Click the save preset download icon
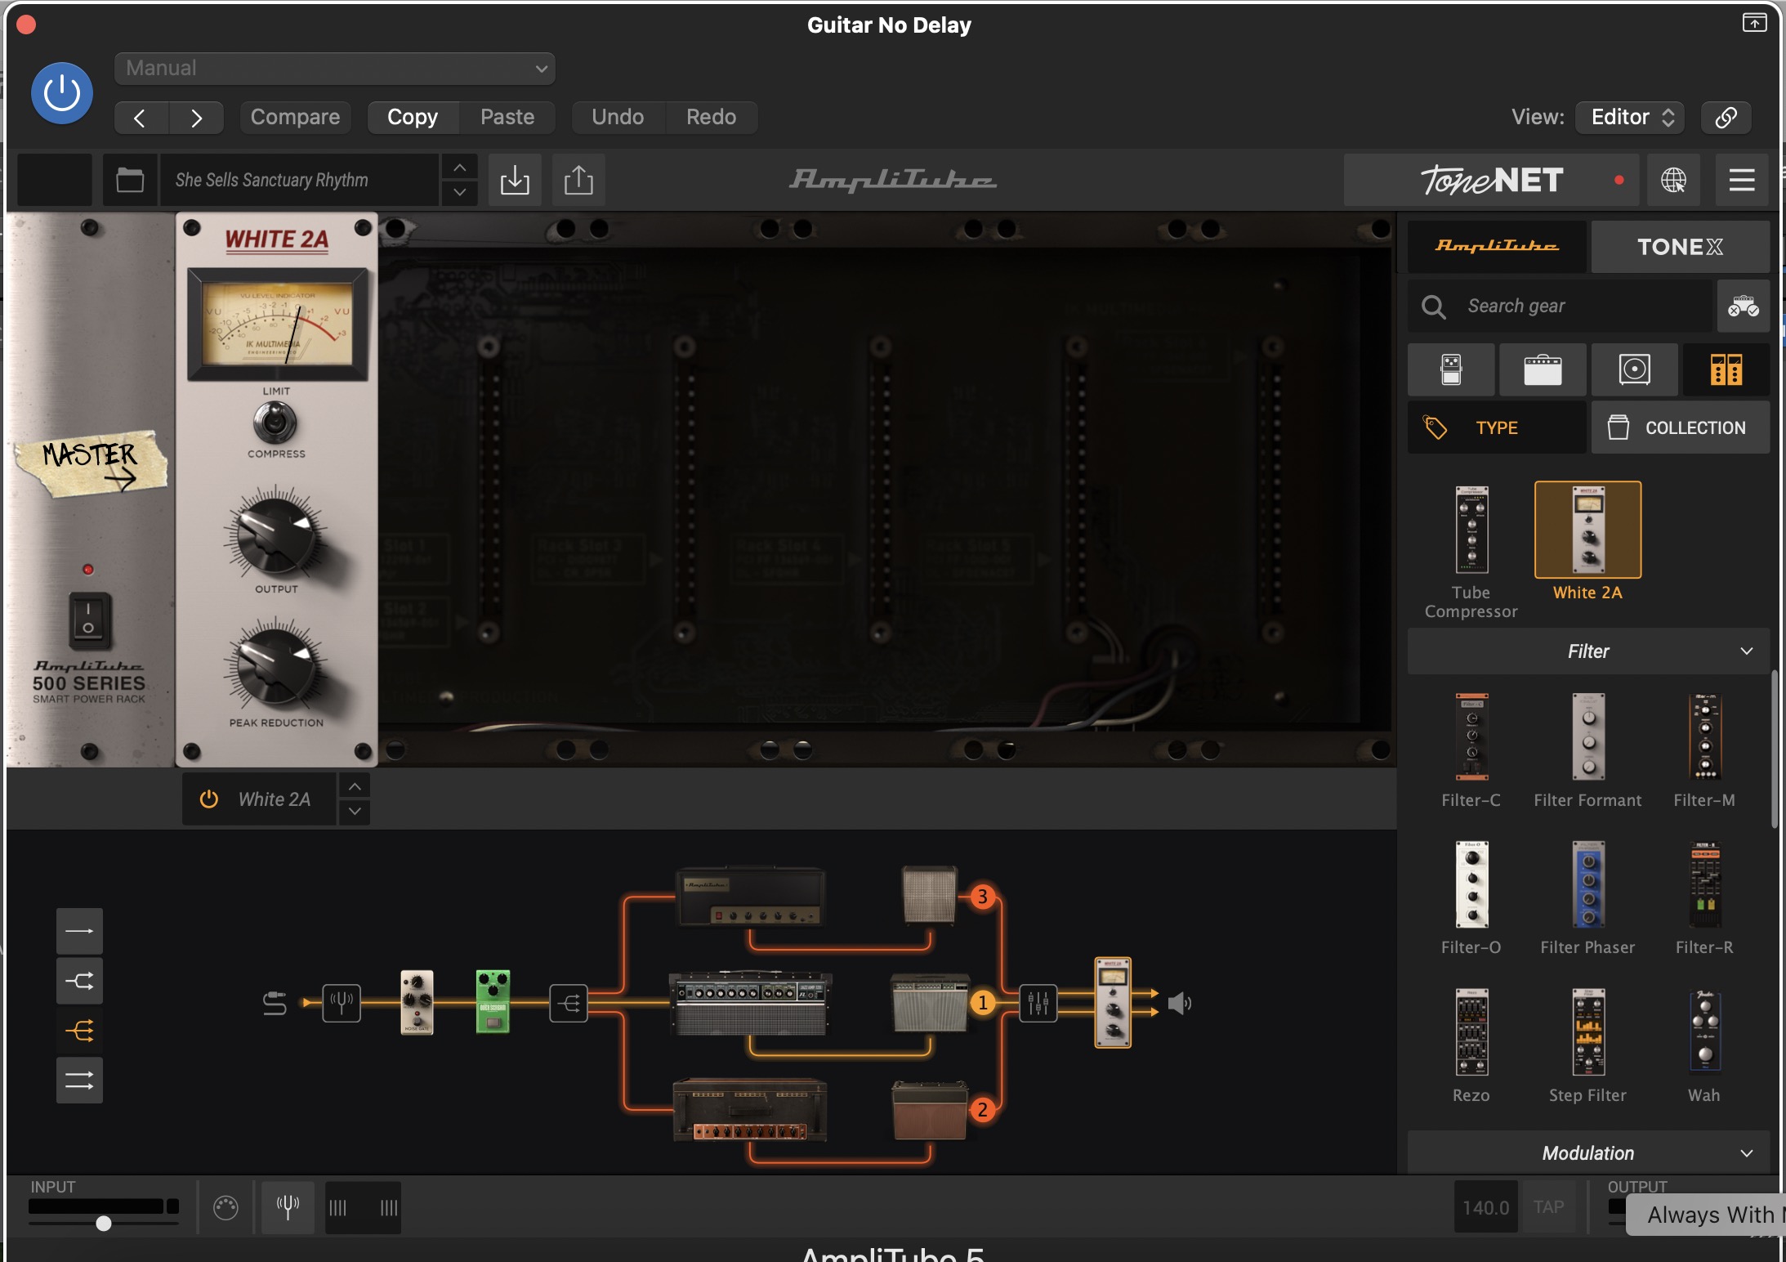This screenshot has width=1786, height=1262. [515, 180]
